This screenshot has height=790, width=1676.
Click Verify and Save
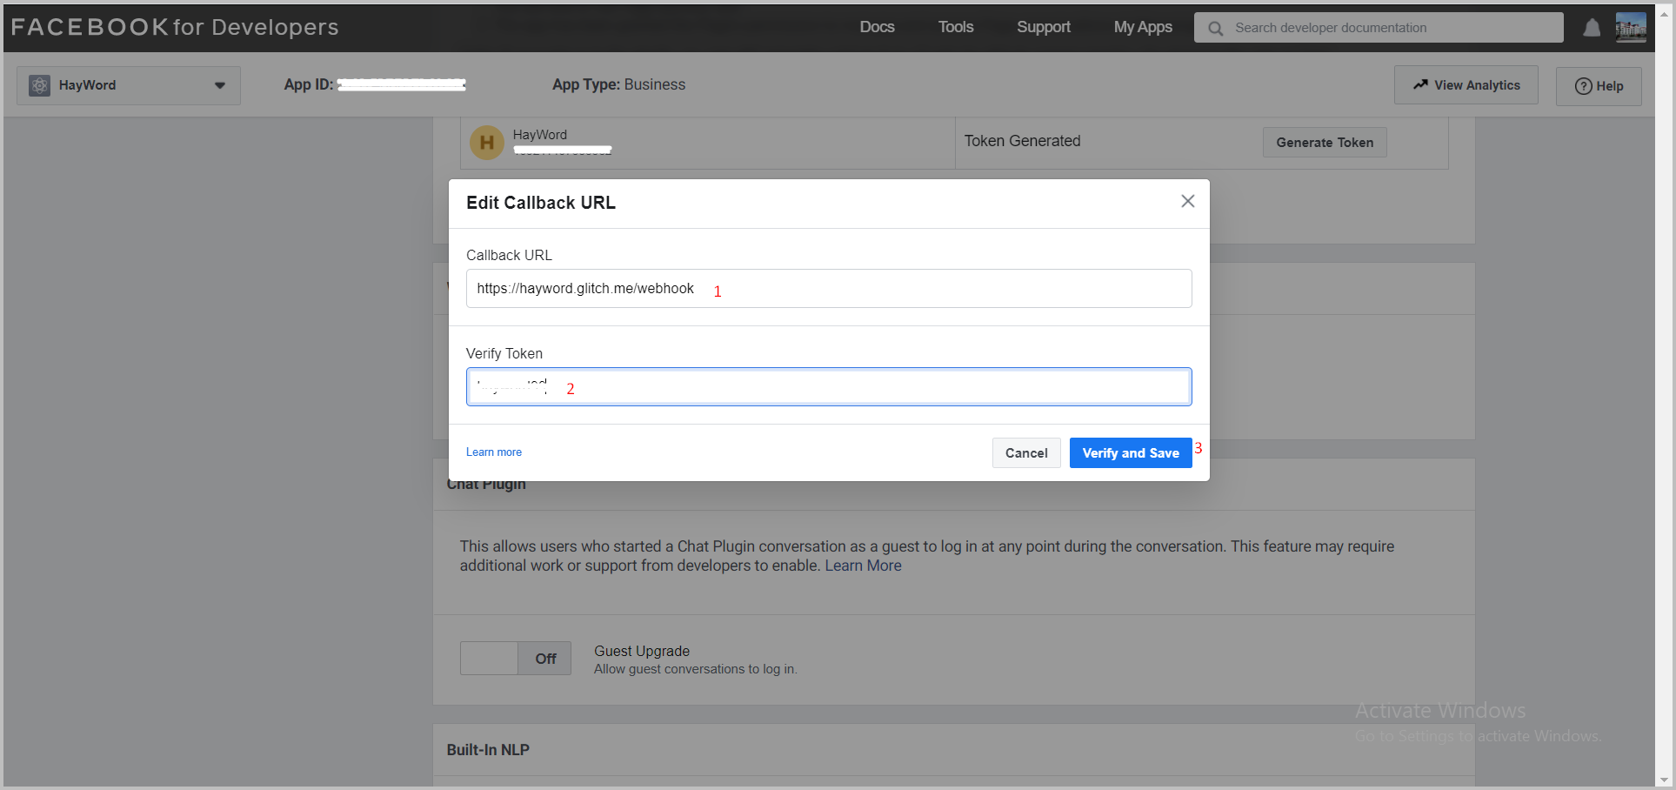(1131, 453)
